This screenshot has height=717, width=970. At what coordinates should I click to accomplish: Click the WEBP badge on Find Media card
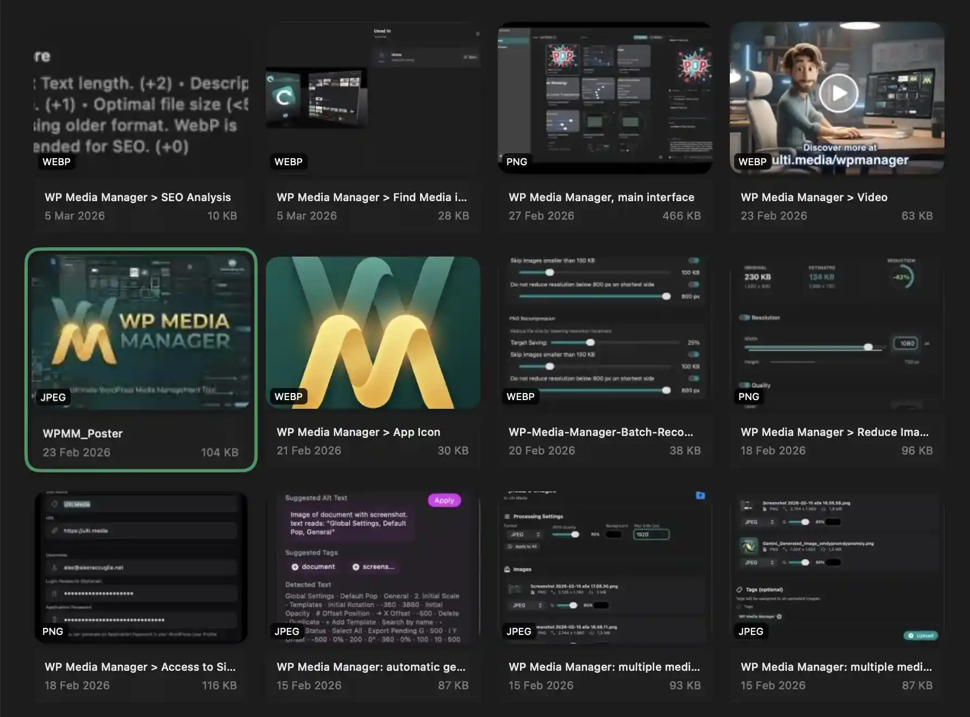(289, 162)
